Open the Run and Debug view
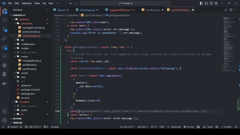Screen dimensions: 240x135 [4, 38]
